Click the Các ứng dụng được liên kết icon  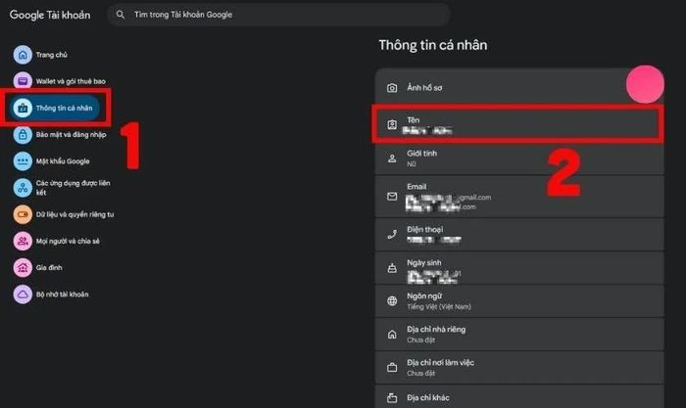[23, 188]
